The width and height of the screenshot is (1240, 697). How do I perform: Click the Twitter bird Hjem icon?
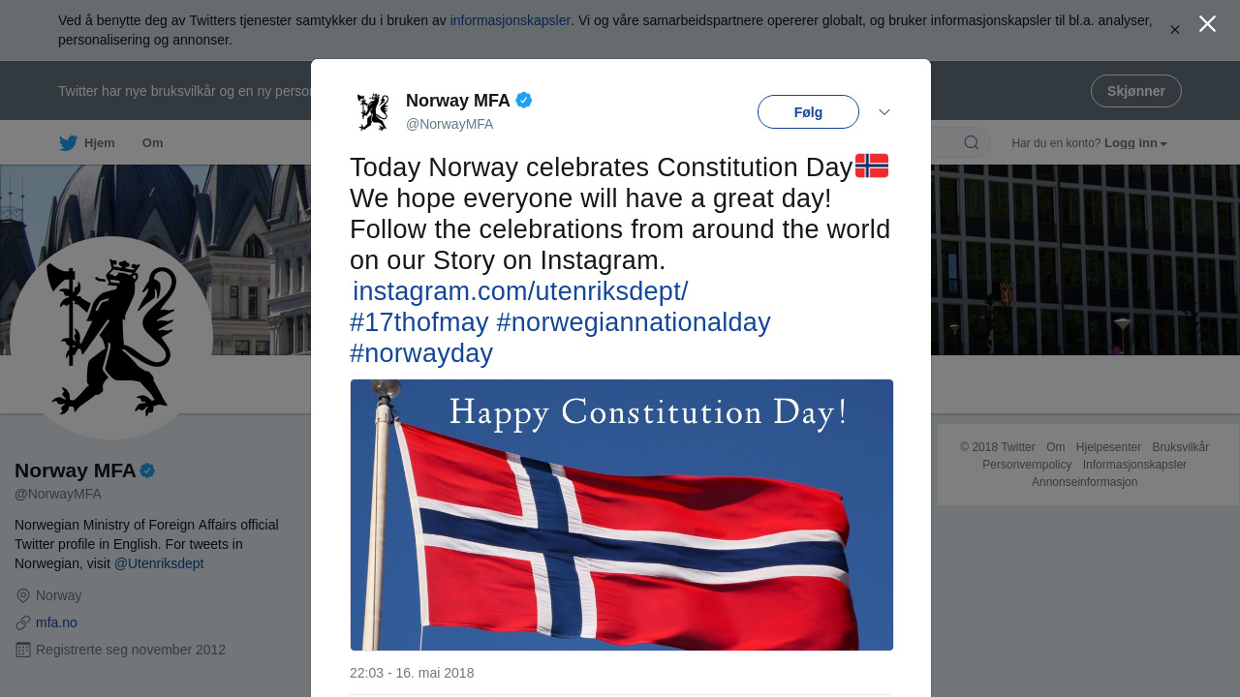tap(68, 143)
